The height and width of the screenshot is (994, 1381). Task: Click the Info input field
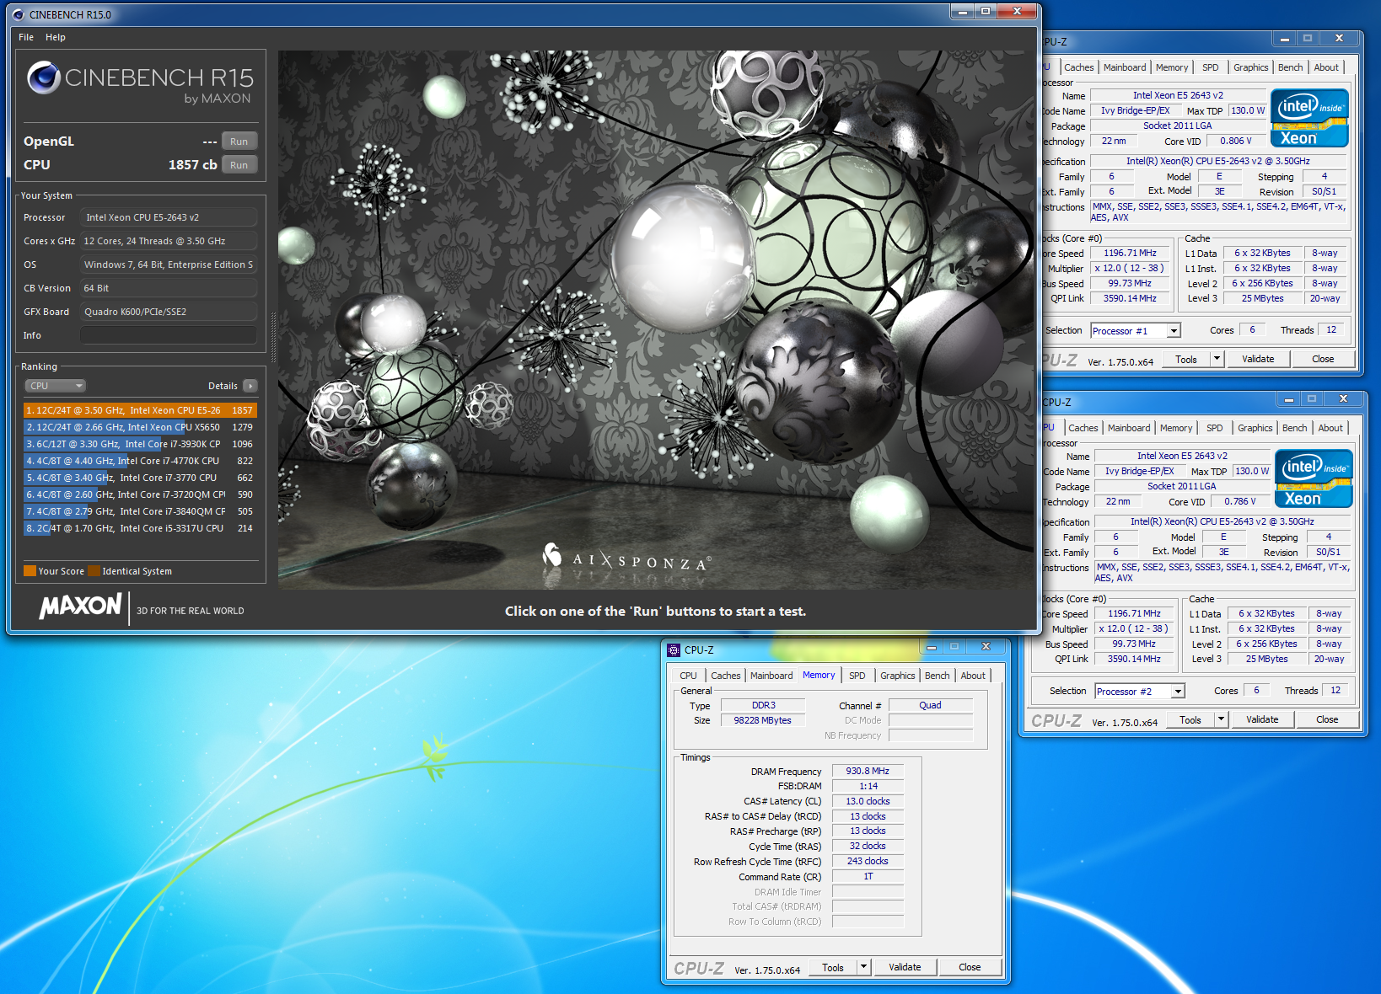[169, 335]
